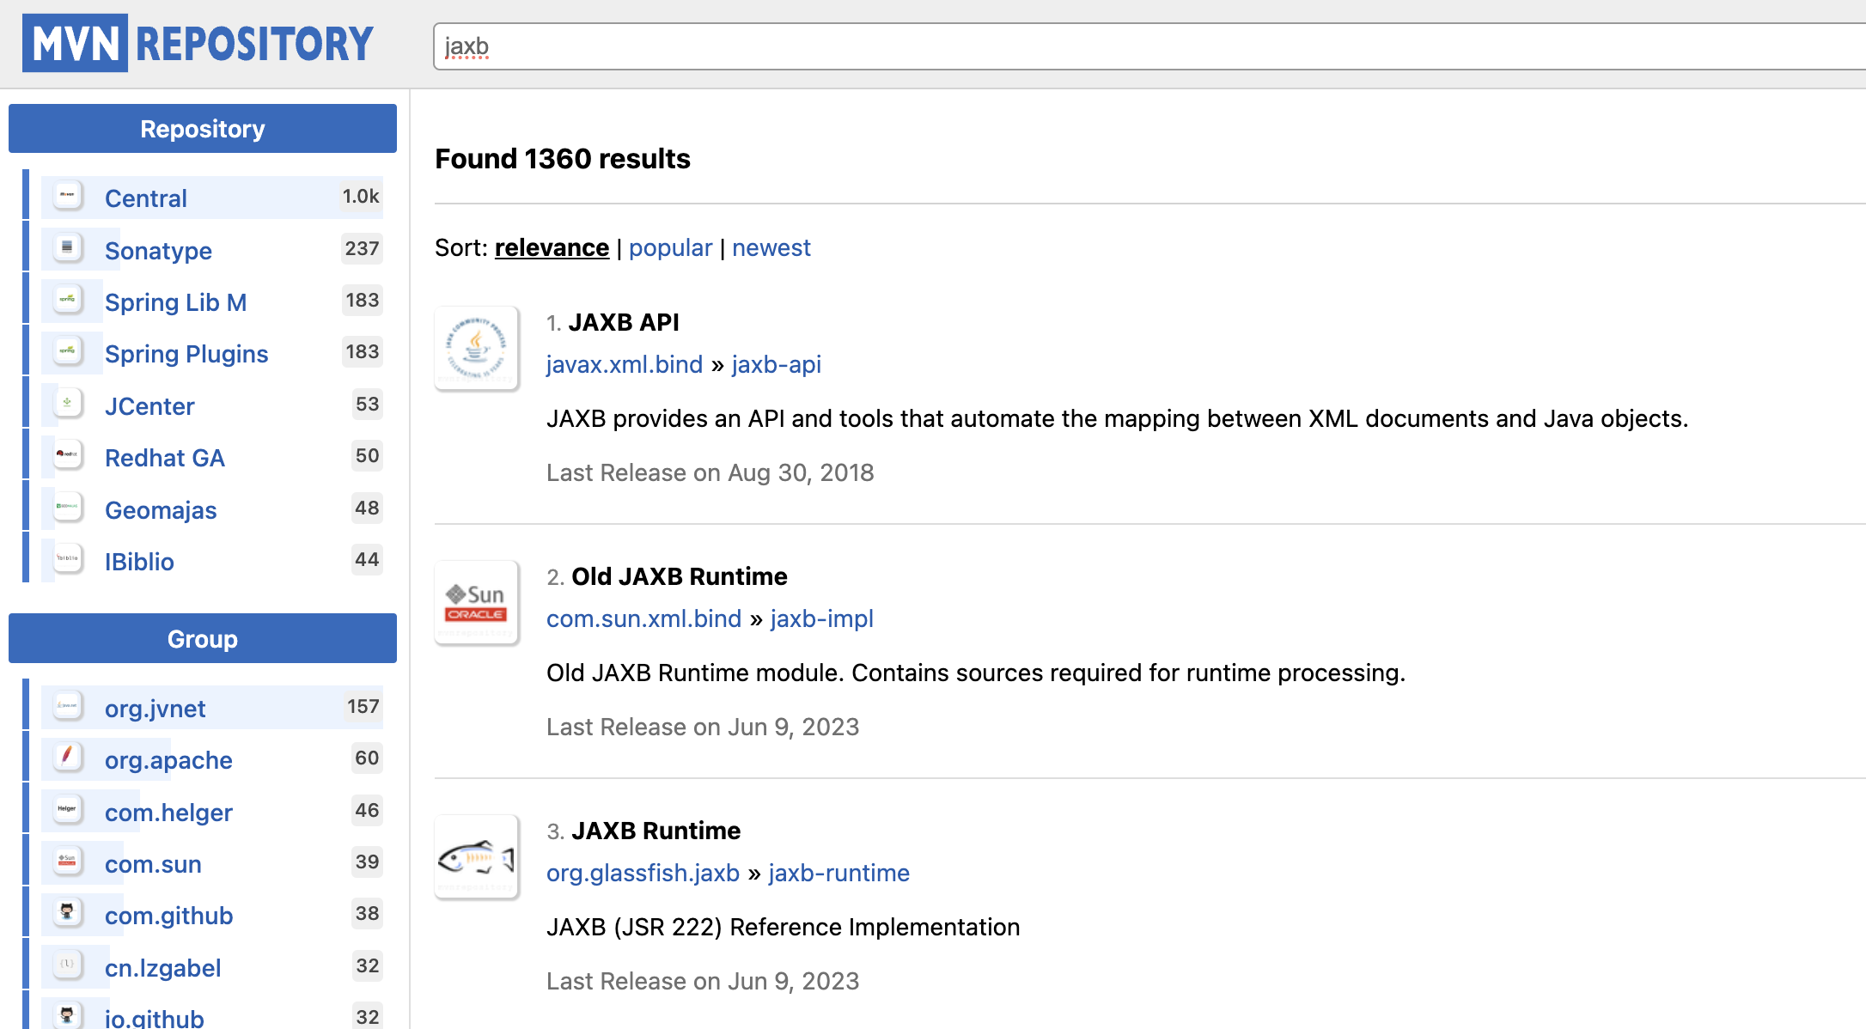1866x1029 pixels.
Task: Click the Central repository icon
Action: tap(68, 197)
